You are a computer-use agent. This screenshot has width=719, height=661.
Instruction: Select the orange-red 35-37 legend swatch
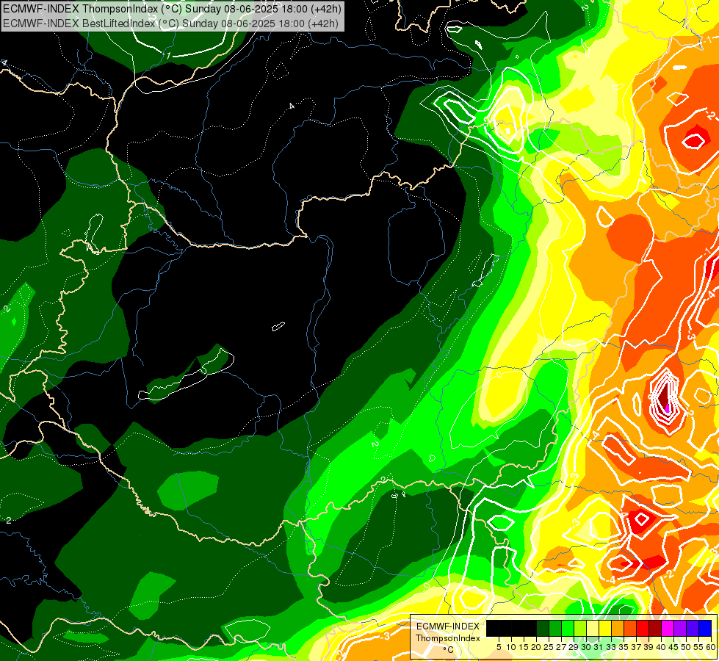pos(630,628)
